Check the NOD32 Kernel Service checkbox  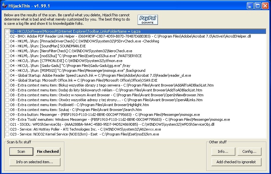tap(7, 134)
